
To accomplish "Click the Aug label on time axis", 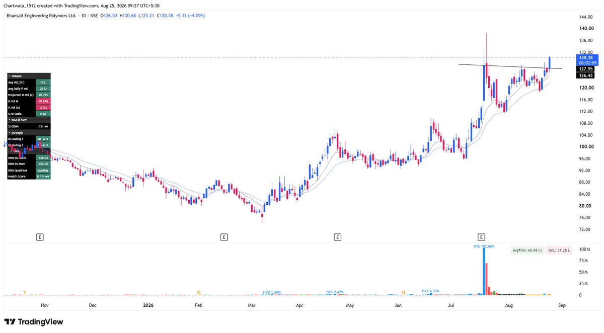I will tap(508, 305).
